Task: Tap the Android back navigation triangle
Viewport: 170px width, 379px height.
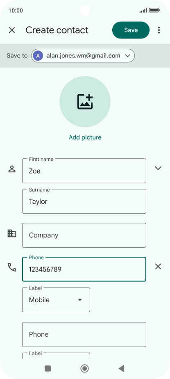Action: [122, 368]
